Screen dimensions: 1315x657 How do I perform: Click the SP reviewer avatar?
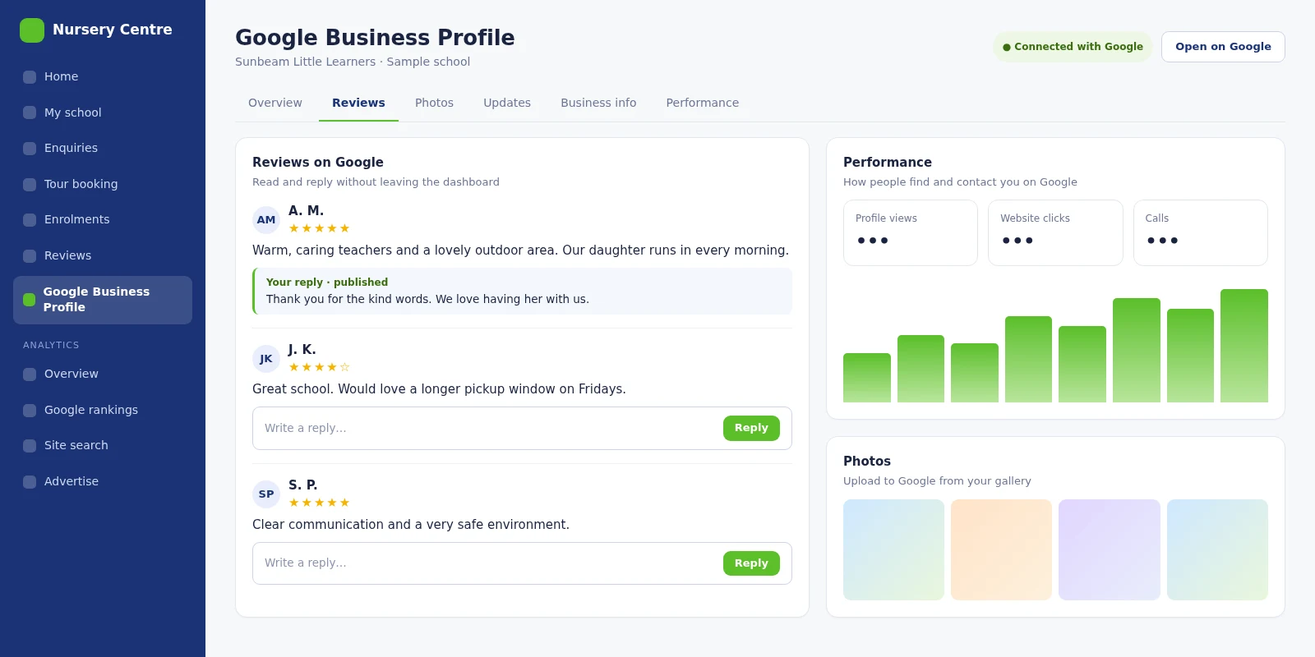(266, 494)
